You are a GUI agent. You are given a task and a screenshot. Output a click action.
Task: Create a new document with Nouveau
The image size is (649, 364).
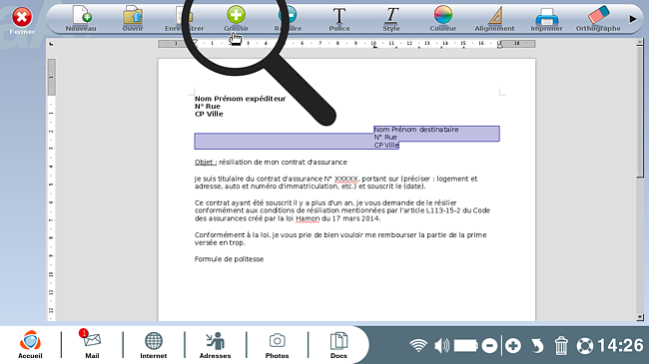[x=81, y=19]
